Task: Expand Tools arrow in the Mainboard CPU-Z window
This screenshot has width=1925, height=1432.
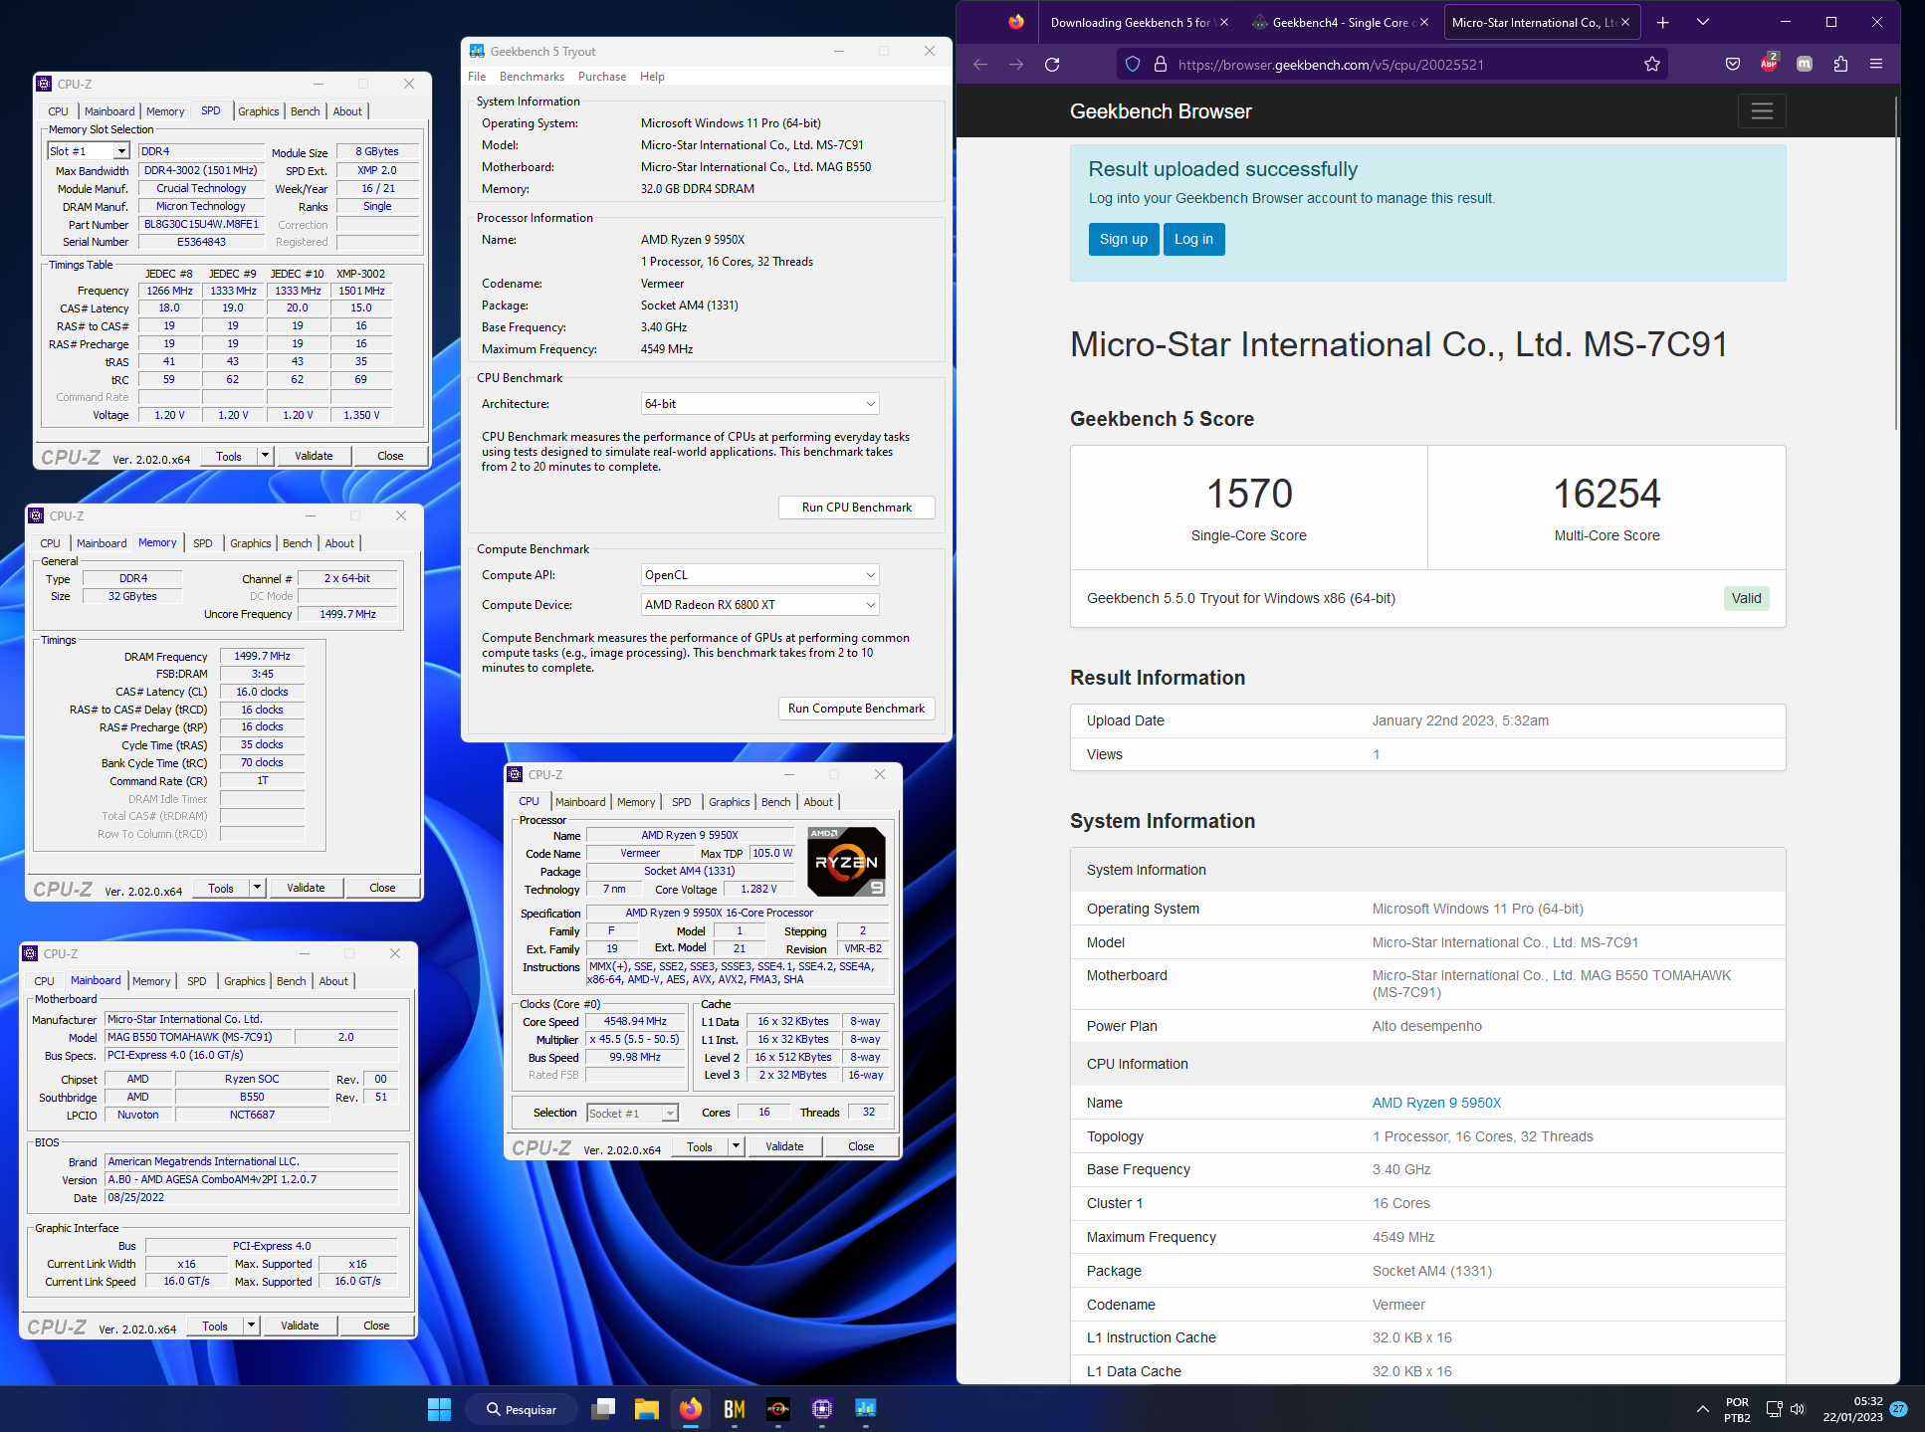Action: (251, 1326)
